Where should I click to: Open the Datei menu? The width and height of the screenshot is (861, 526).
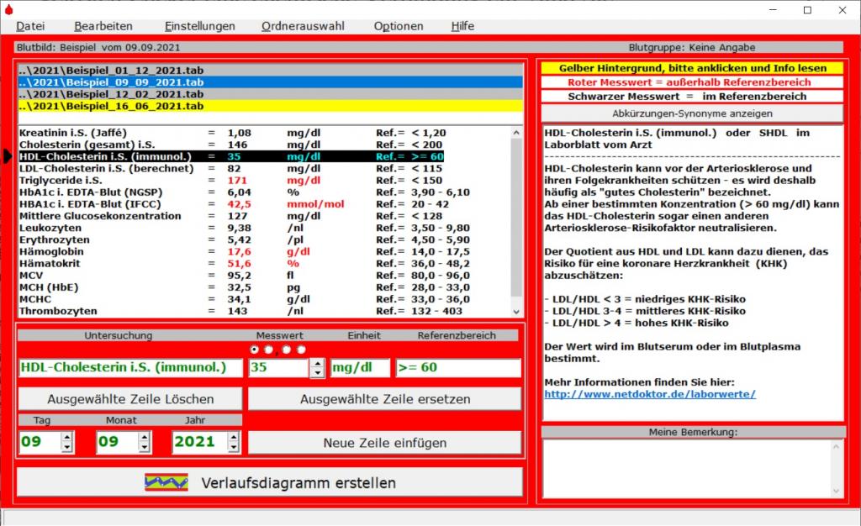pyautogui.click(x=30, y=26)
